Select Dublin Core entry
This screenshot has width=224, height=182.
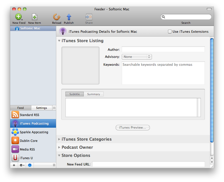[x=33, y=141]
